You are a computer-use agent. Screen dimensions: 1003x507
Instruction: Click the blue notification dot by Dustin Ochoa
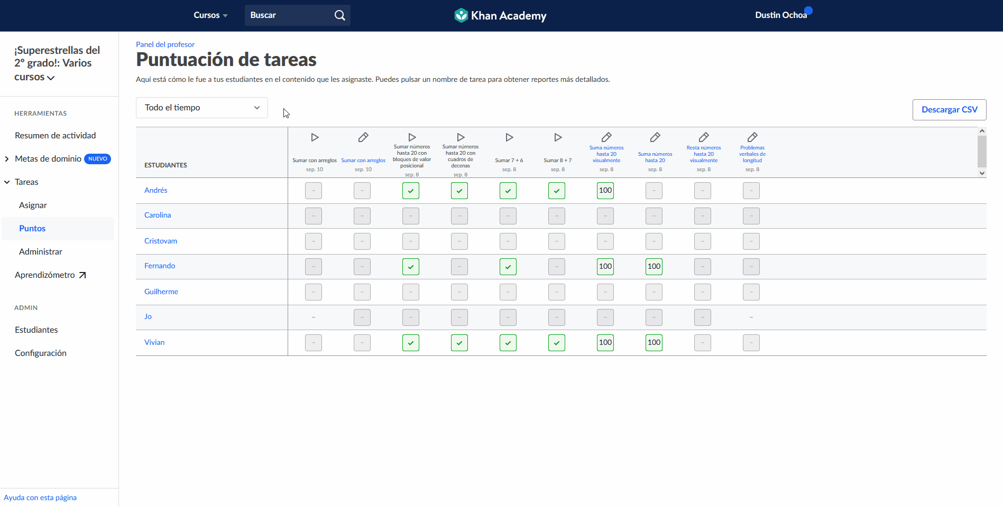click(x=808, y=10)
